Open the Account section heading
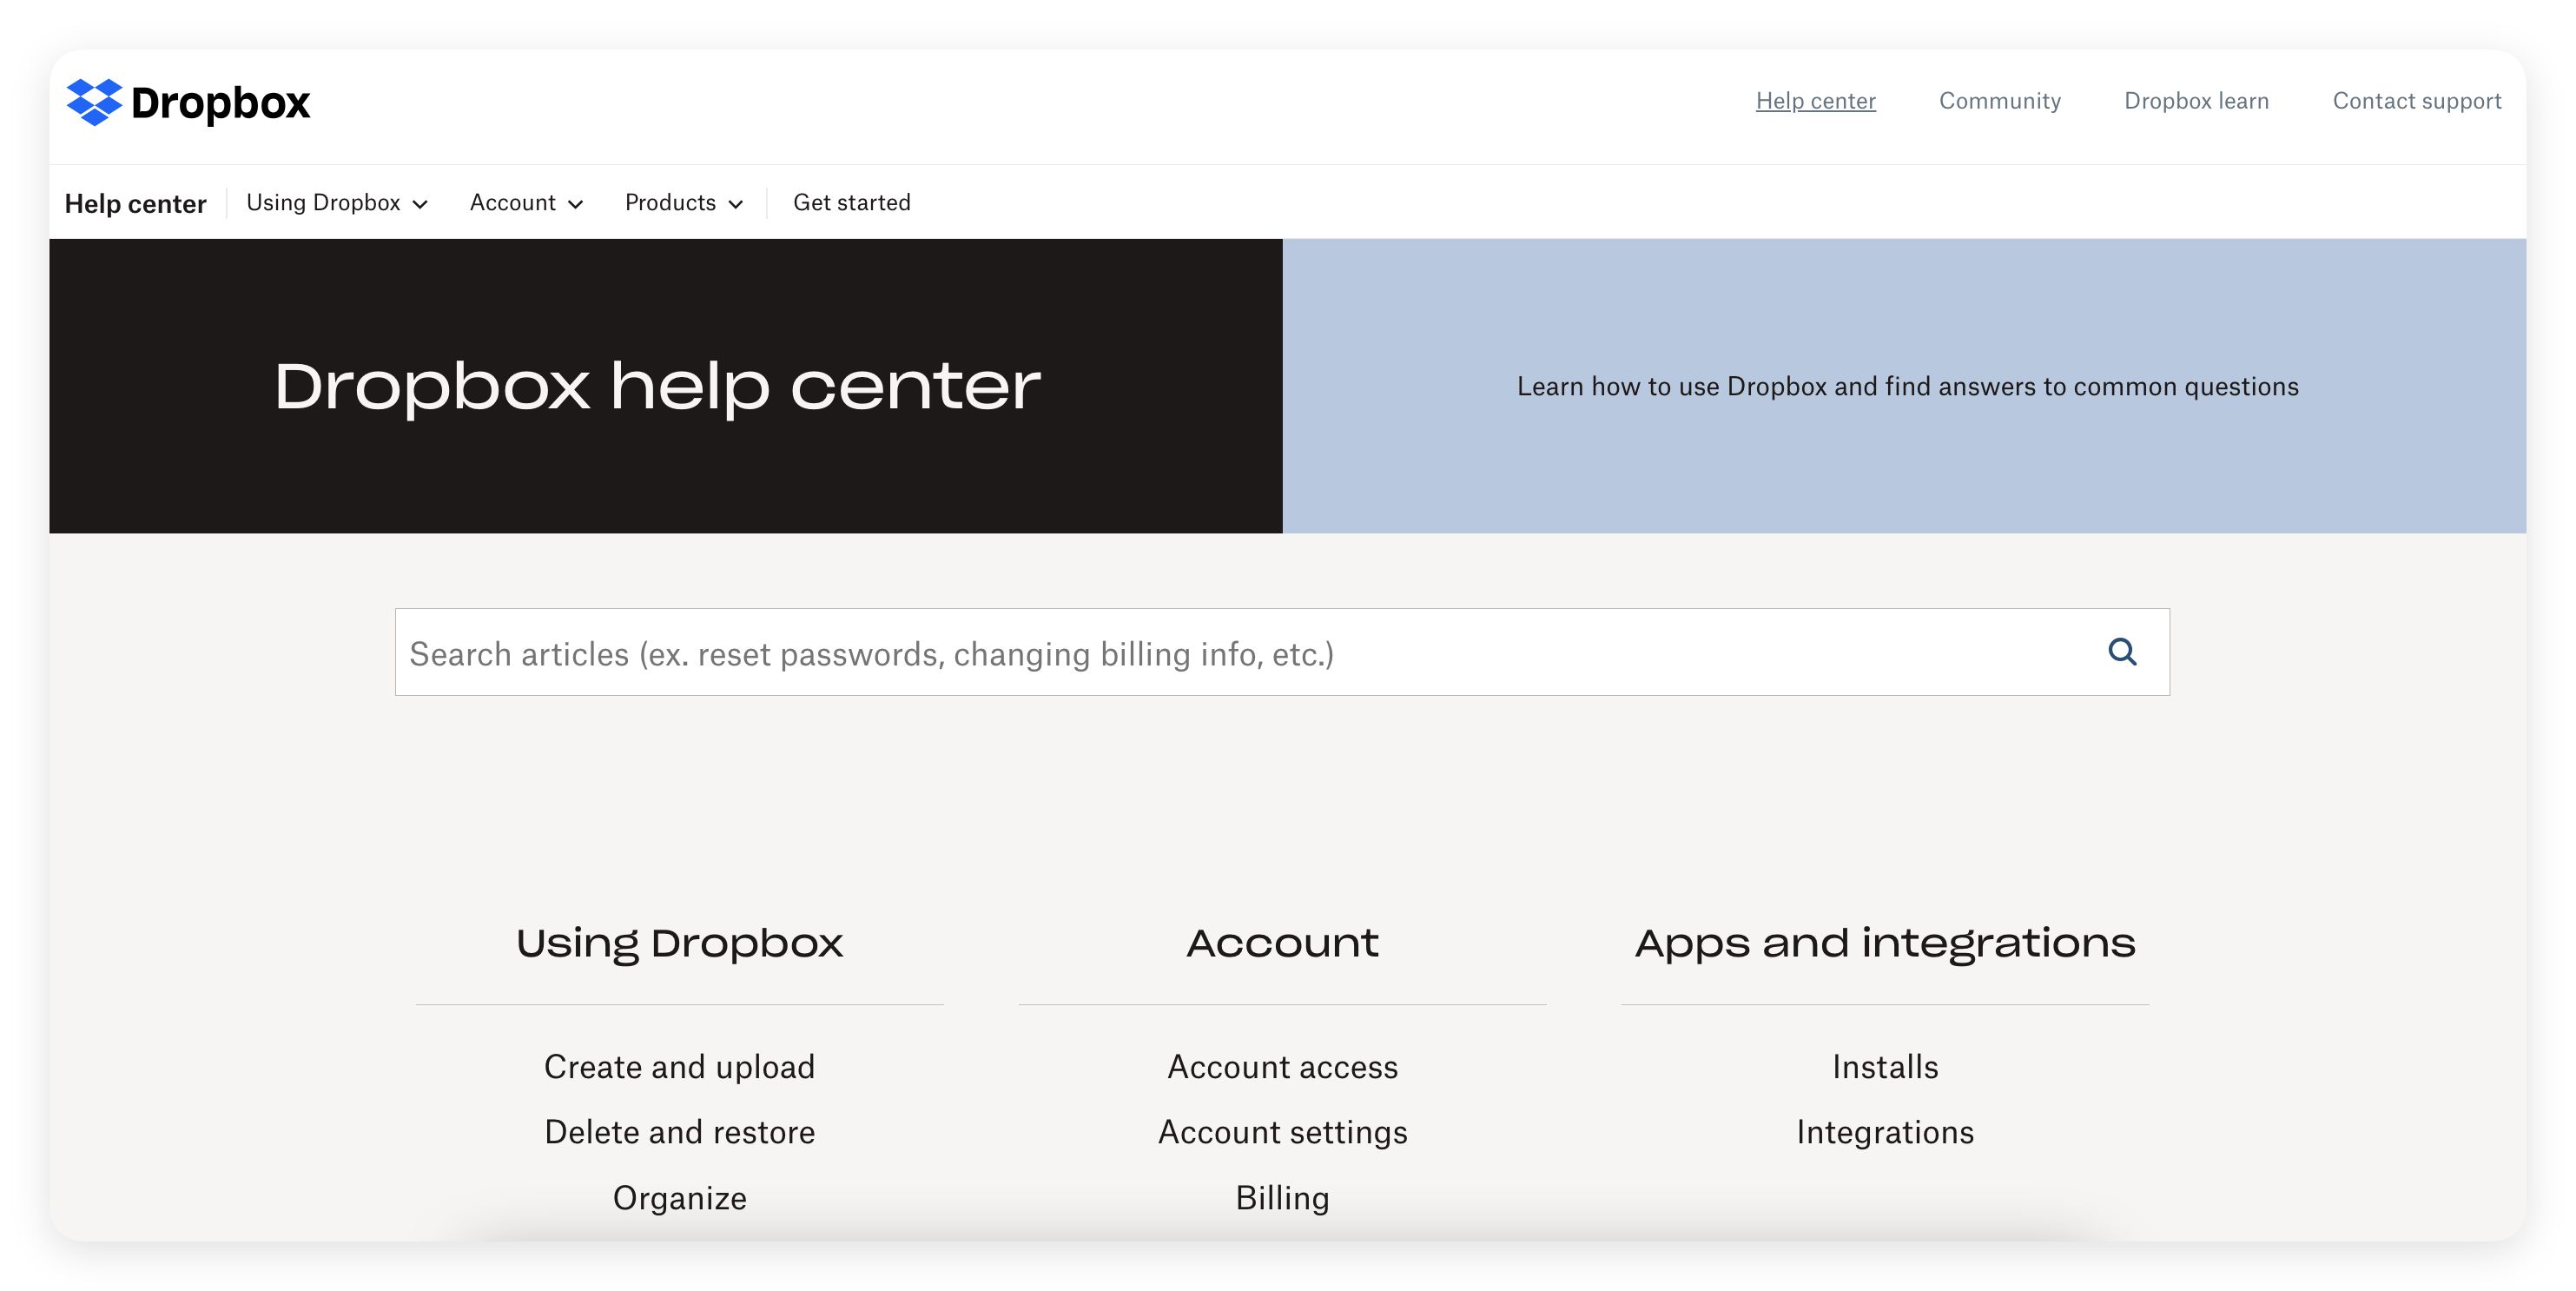The image size is (2576, 1291). (1283, 943)
